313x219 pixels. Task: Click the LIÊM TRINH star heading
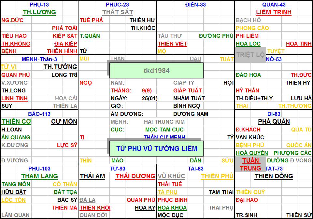273,12
